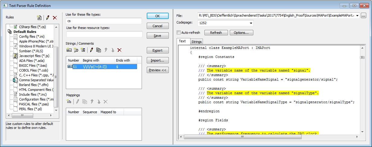
Task: Switch to the Strings tab
Action: [x=196, y=42]
